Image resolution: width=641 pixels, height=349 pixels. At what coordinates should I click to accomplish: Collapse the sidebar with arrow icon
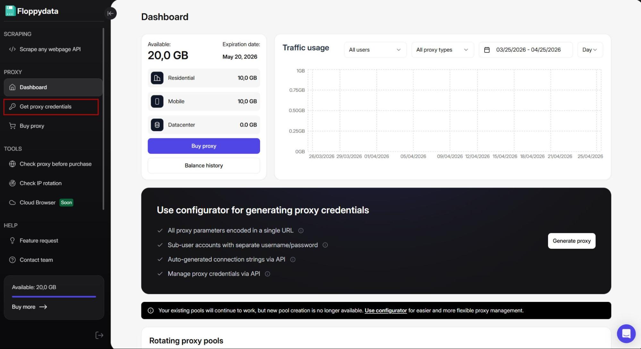110,13
